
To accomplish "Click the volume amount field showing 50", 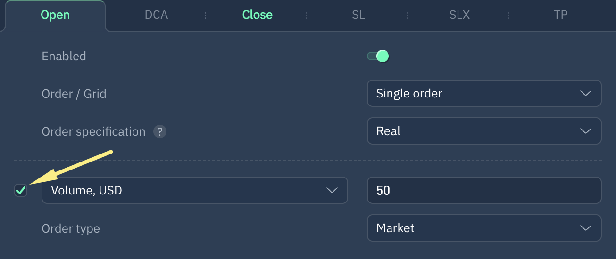I will pyautogui.click(x=484, y=190).
